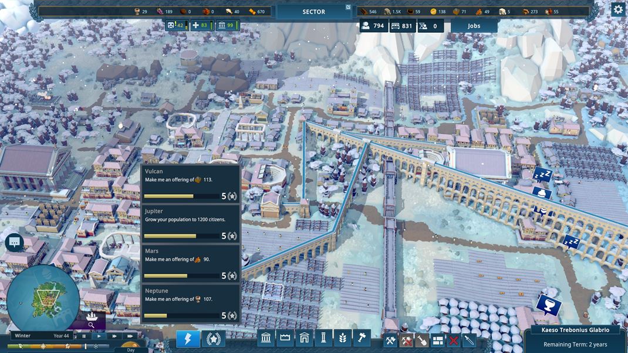
Task: Open the wheat farming buildings category
Action: point(343,338)
